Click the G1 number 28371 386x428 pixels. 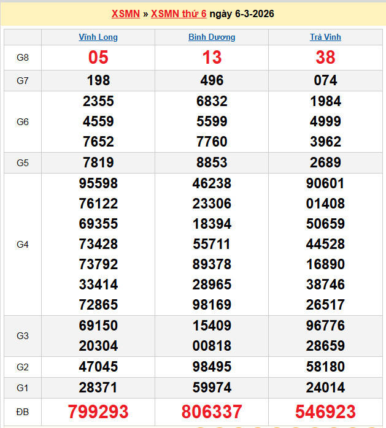98,388
